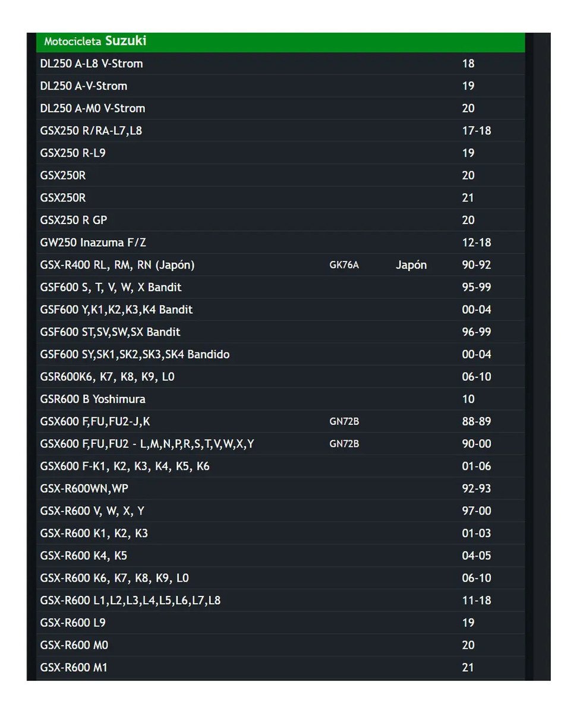The image size is (577, 713).
Task: Select the GSX250 R GP row
Action: 280,220
